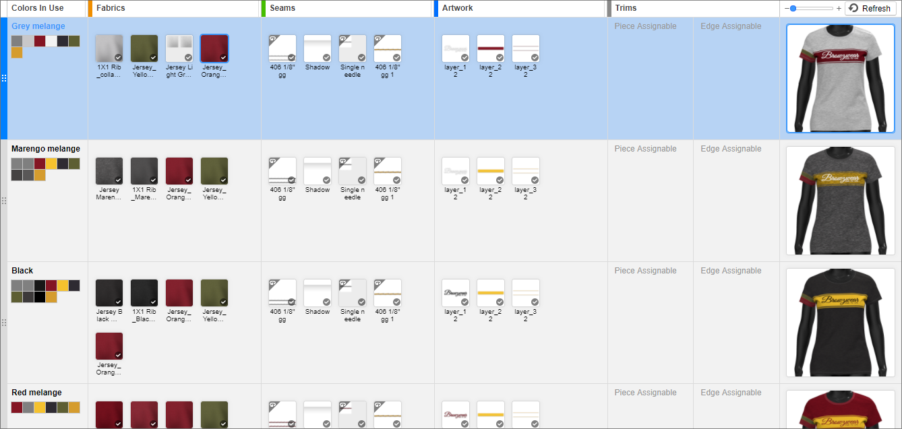Select layer_3 2 artwork in Grey melange row

pyautogui.click(x=526, y=48)
